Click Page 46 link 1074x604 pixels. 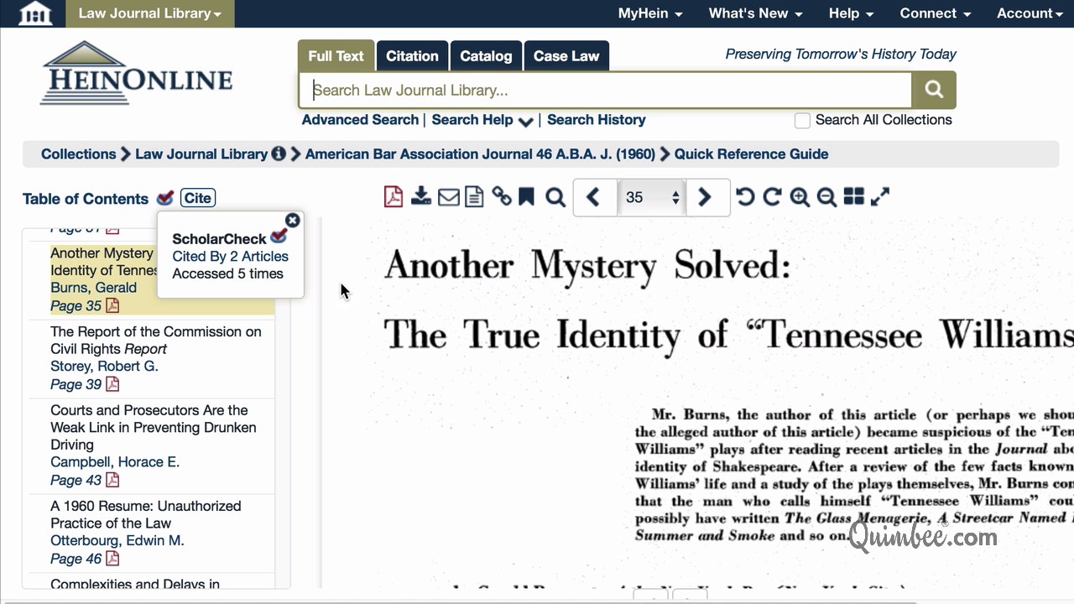tap(76, 559)
